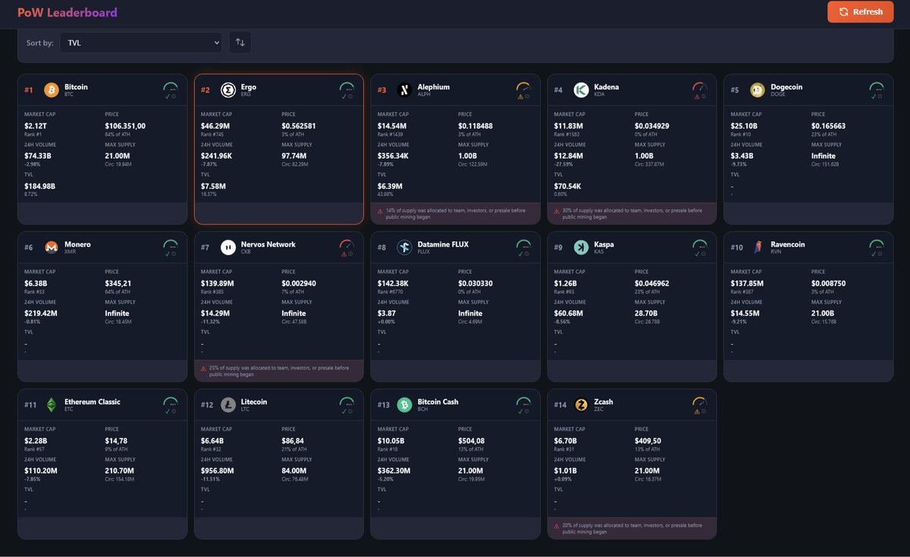The image size is (910, 557).
Task: Click the Bitcoin coin logo
Action: click(52, 90)
